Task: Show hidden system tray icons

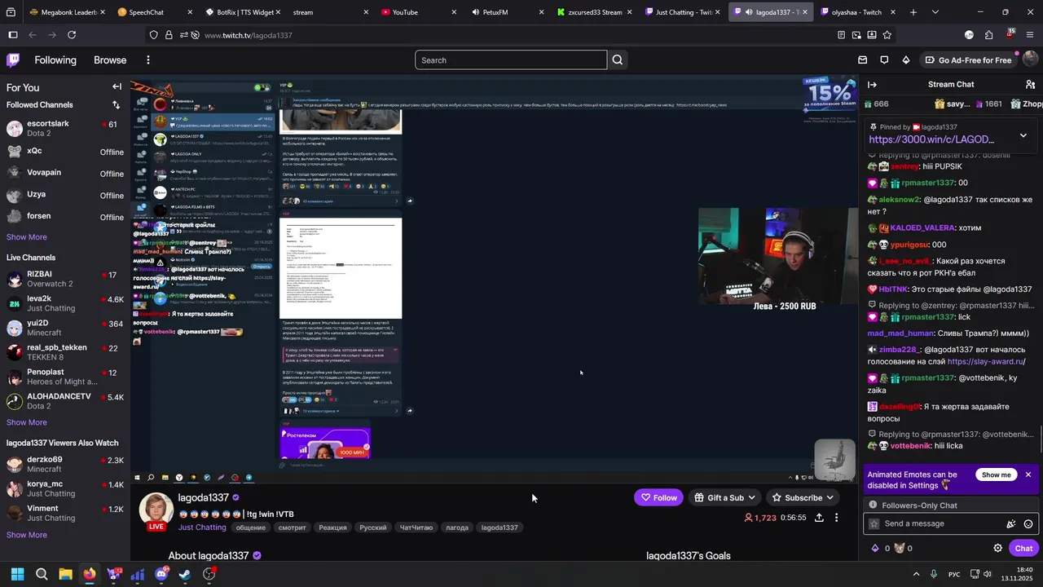Action: [916, 574]
